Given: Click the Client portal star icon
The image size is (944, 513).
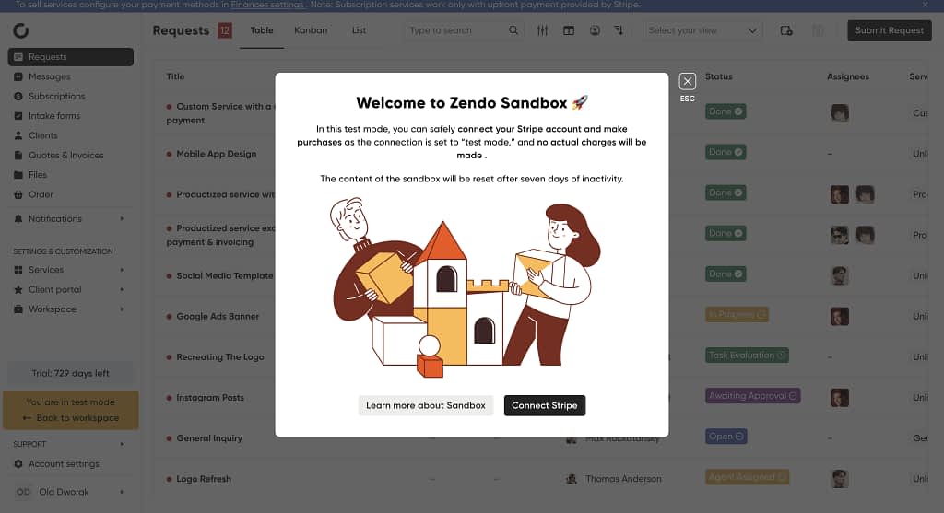Looking at the screenshot, I should pyautogui.click(x=18, y=289).
